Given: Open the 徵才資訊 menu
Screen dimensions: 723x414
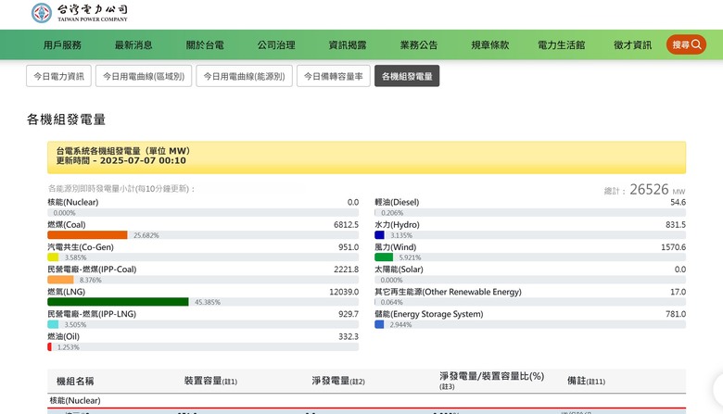Looking at the screenshot, I should (x=632, y=45).
